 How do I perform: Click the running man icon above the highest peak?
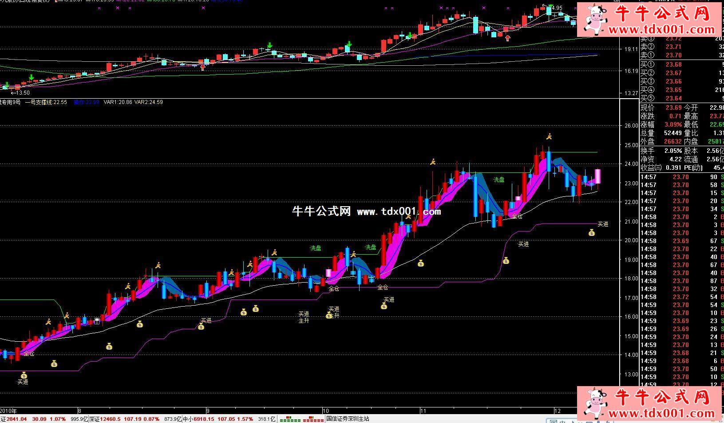point(549,137)
